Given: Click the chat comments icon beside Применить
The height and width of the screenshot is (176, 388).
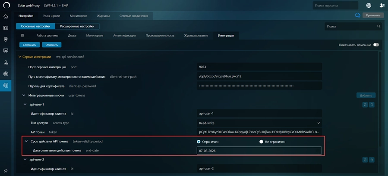Looking at the screenshot, I should tap(357, 15).
